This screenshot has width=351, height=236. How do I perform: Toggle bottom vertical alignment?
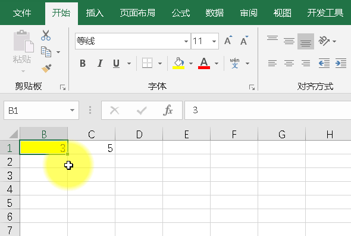click(x=306, y=42)
